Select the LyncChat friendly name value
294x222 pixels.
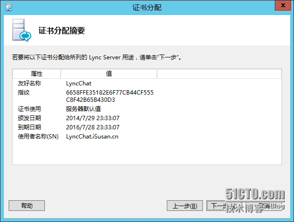pyautogui.click(x=79, y=83)
